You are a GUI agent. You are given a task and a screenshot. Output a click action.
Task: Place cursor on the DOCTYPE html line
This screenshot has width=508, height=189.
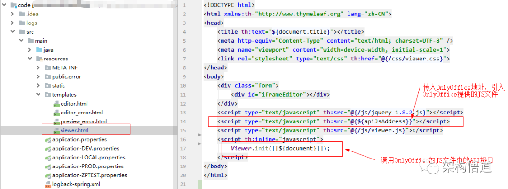pyautogui.click(x=230, y=5)
